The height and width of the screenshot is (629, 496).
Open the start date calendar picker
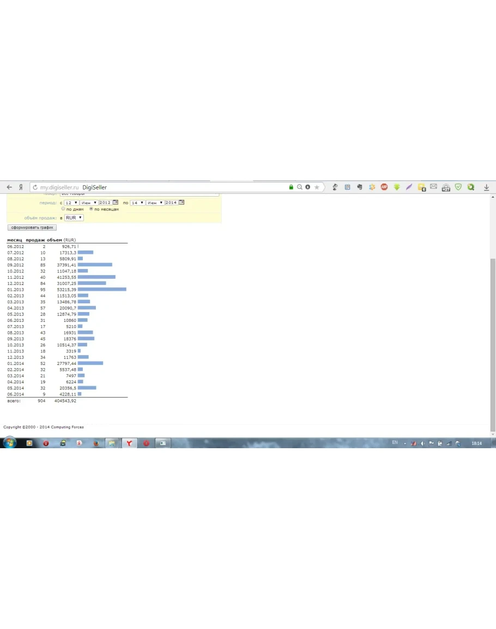click(116, 203)
